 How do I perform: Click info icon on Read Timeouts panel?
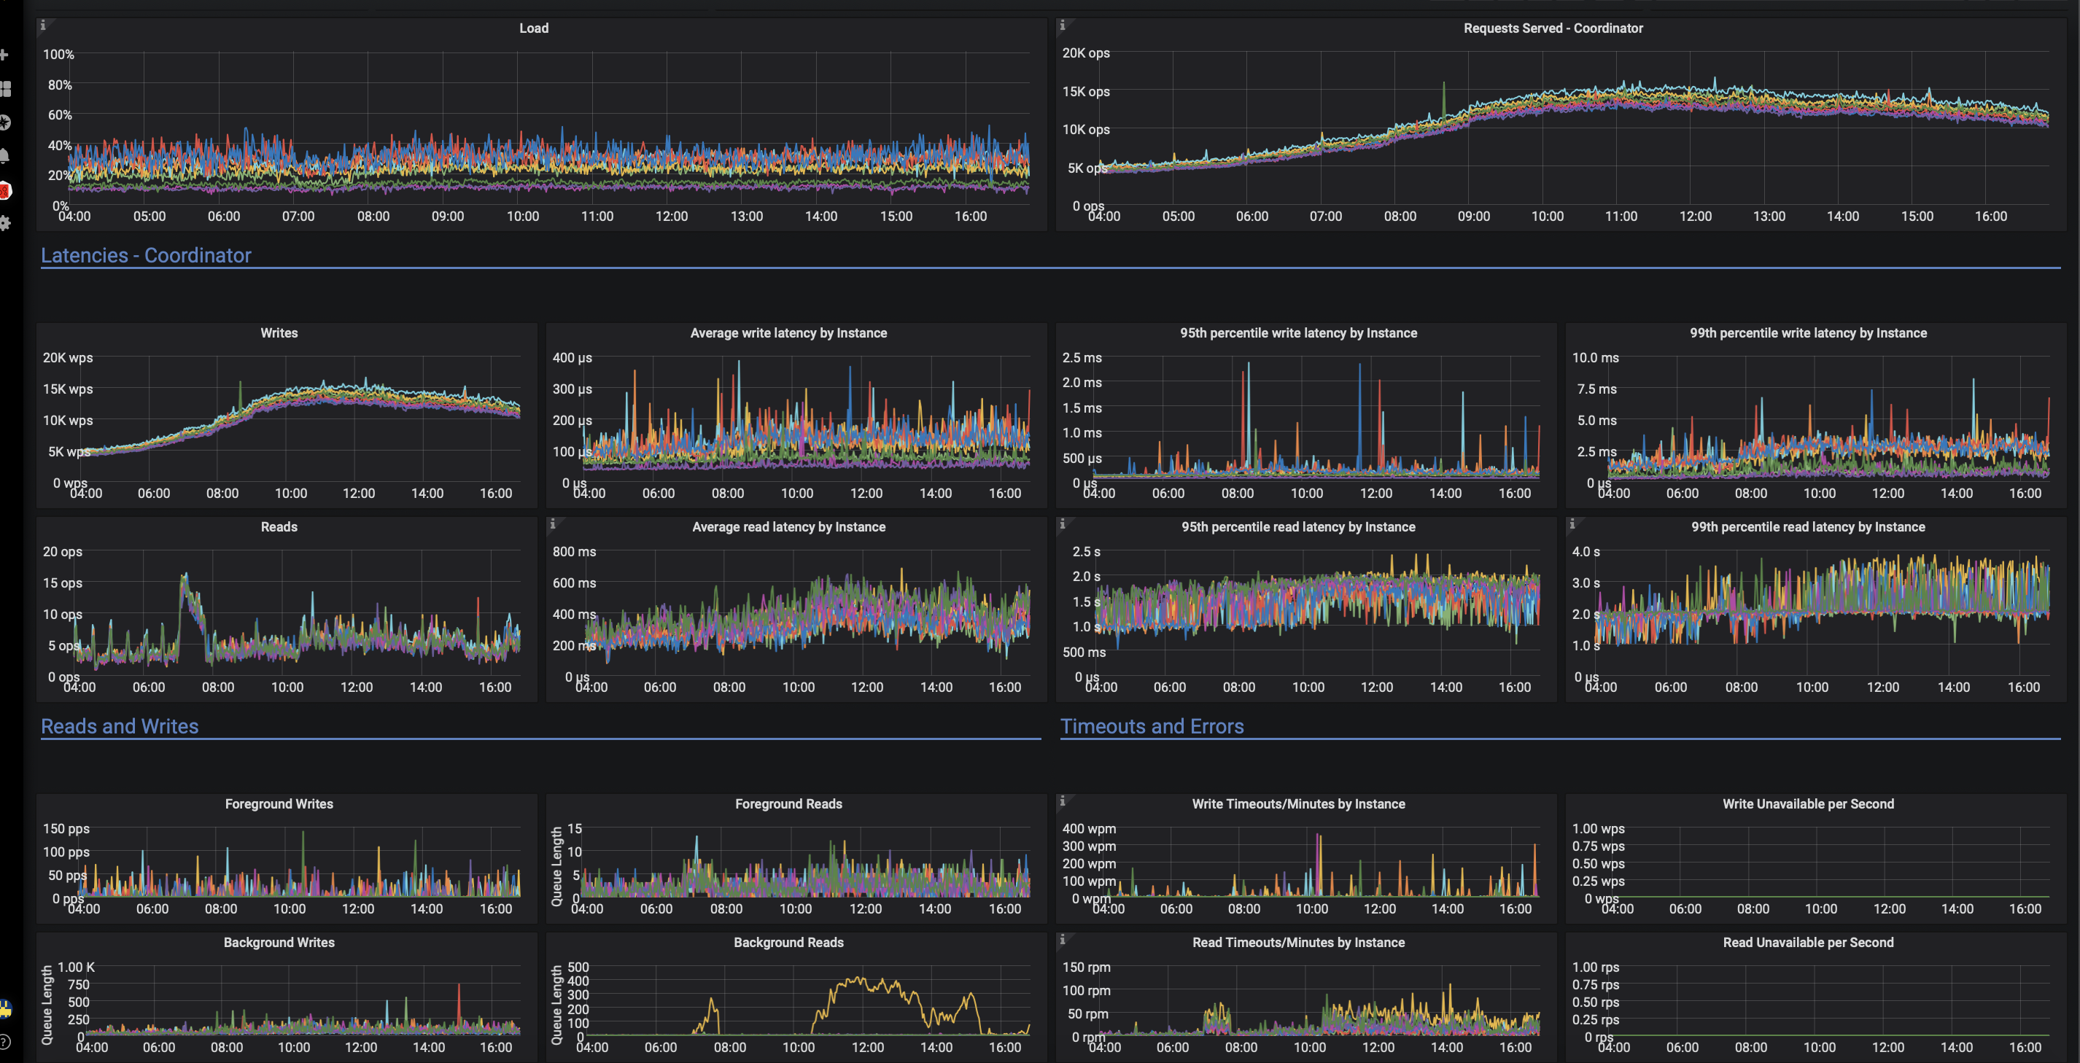[1063, 940]
